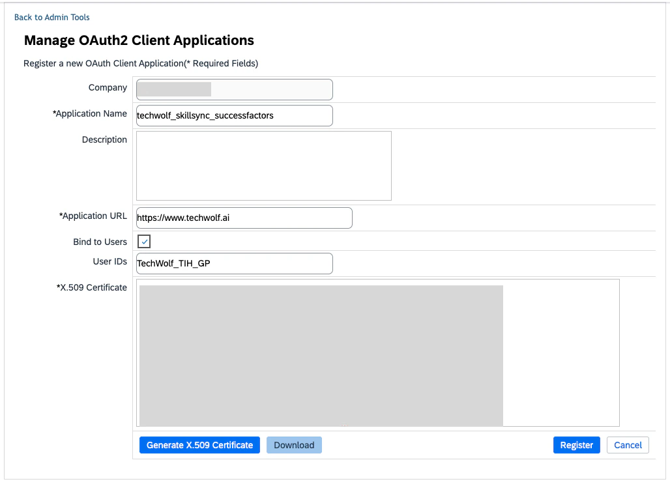Select the Company input box
This screenshot has height=488, width=670.
233,89
